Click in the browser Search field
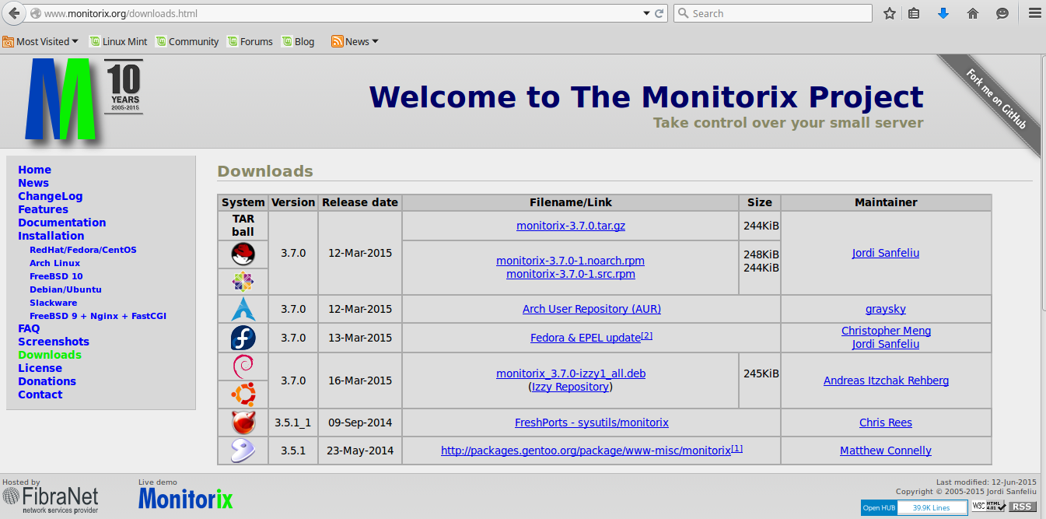The height and width of the screenshot is (519, 1046). [772, 13]
